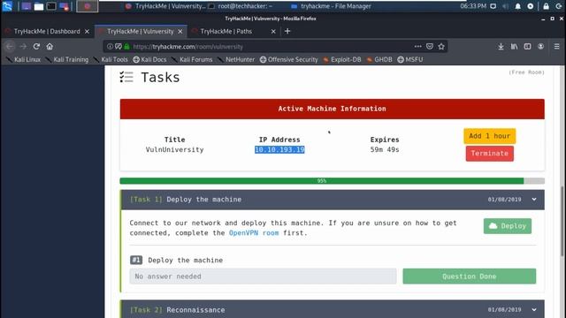Go forward to next page
The height and width of the screenshot is (318, 566).
(23, 46)
